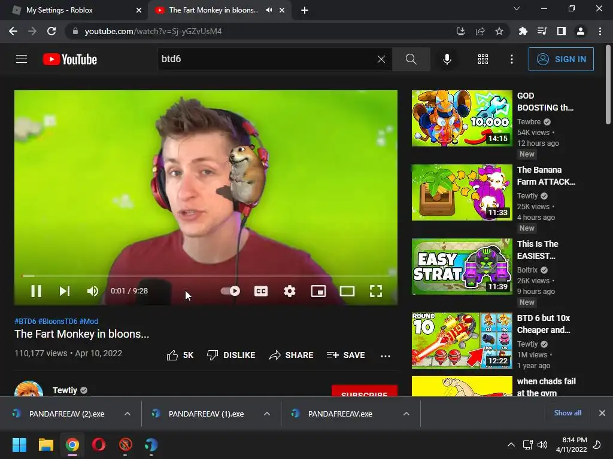
Task: Switch to My Settings - Roblox tab
Action: coord(74,10)
